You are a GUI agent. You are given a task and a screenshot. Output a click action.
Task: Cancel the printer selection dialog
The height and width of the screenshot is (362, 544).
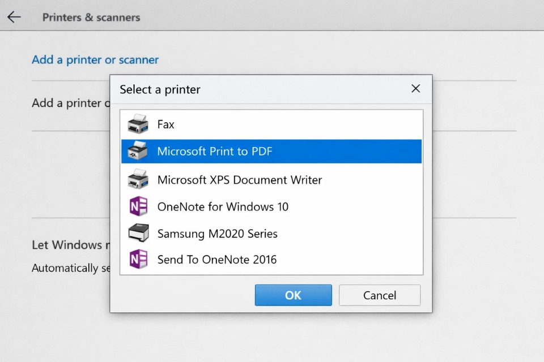coord(379,295)
